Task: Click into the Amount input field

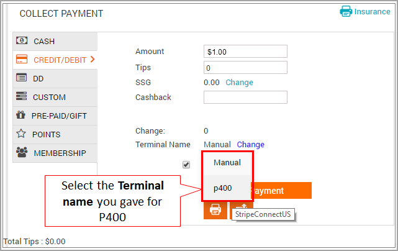Action: 245,52
